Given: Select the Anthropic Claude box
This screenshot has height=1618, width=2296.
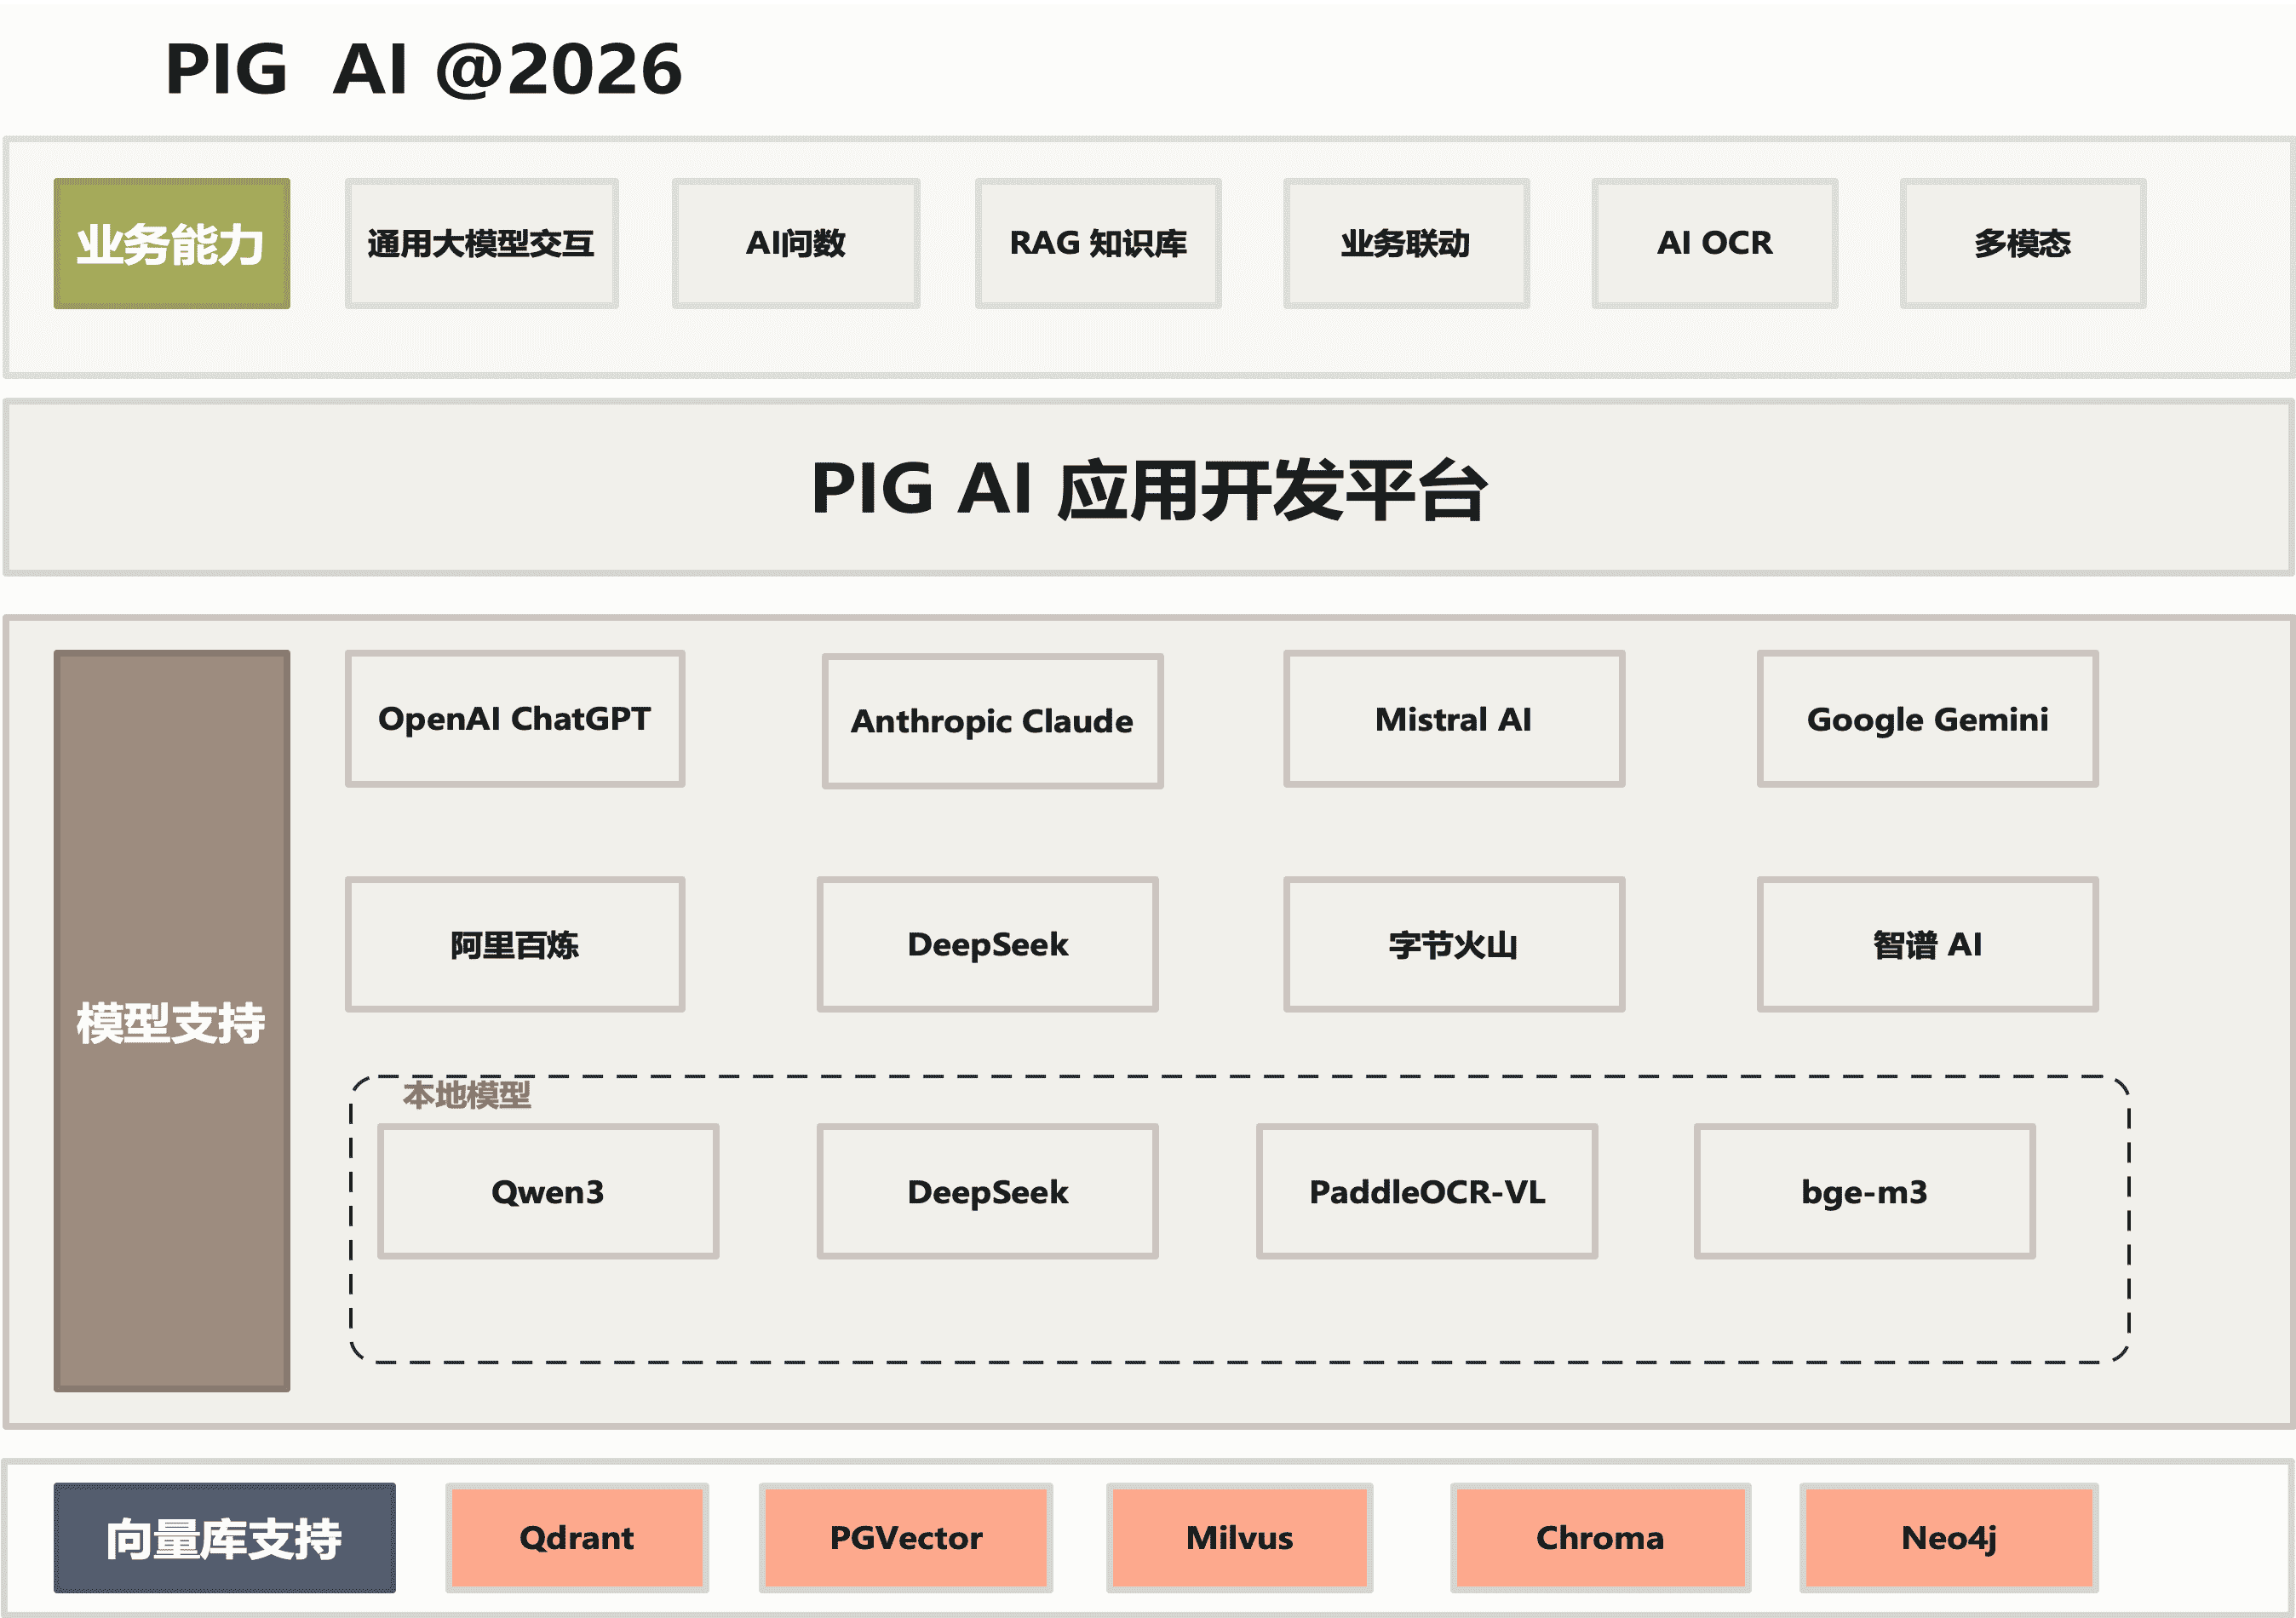Looking at the screenshot, I should (991, 721).
